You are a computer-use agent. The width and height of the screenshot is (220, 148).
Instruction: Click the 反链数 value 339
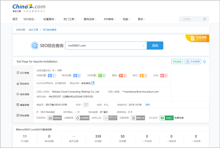tap(98, 136)
